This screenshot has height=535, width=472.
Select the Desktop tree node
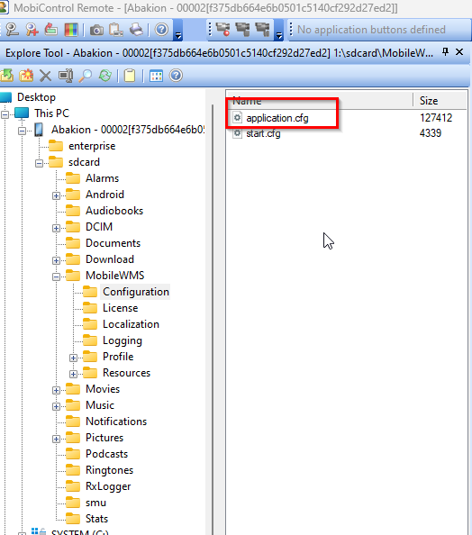[x=36, y=97]
